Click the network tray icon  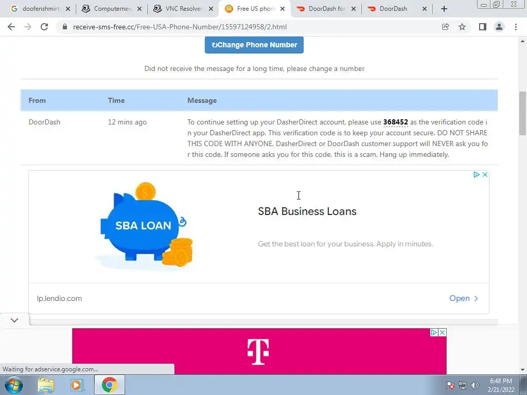(463, 385)
